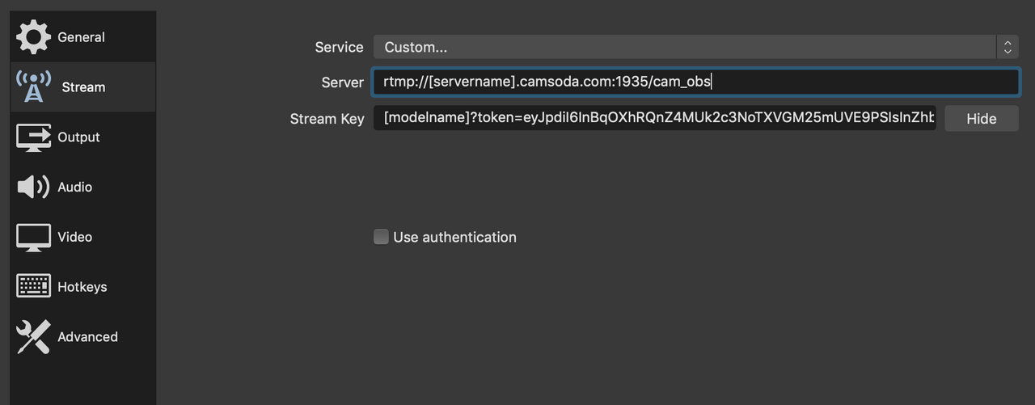Switch to the Advanced settings label
Viewport: 1035px width, 405px height.
pos(87,337)
